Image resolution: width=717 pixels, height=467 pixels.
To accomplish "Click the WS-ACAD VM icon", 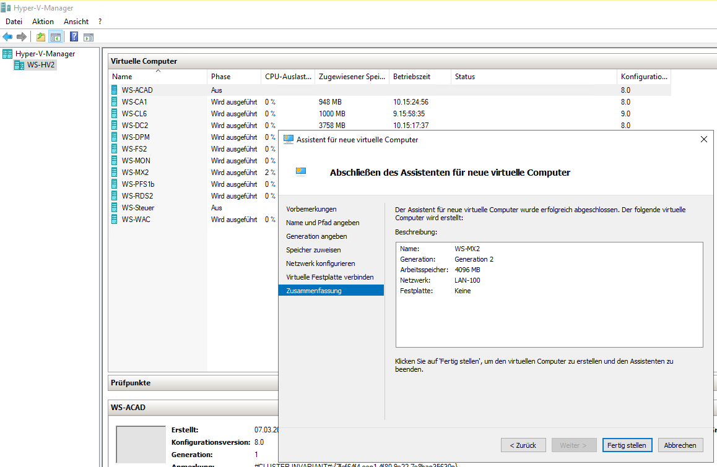I will point(115,90).
